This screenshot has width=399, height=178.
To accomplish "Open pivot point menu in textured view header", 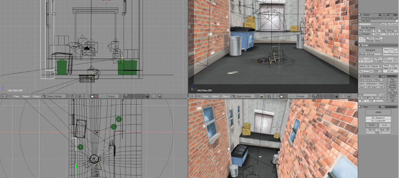I will click(x=269, y=96).
